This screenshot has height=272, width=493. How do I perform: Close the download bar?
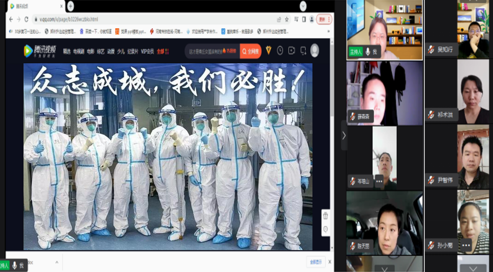point(330,262)
